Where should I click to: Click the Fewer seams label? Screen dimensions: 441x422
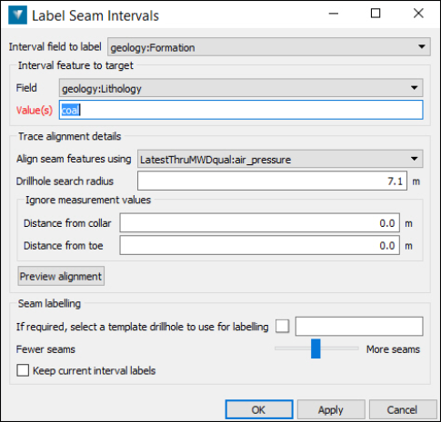[x=45, y=349]
